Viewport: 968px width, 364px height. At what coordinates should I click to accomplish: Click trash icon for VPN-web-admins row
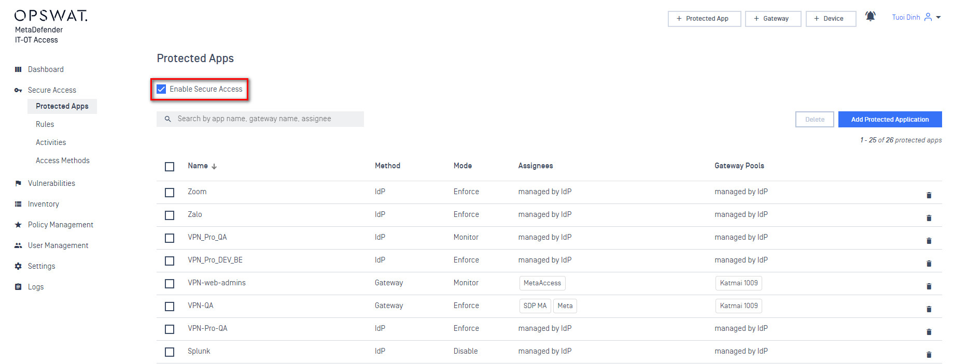[929, 286]
